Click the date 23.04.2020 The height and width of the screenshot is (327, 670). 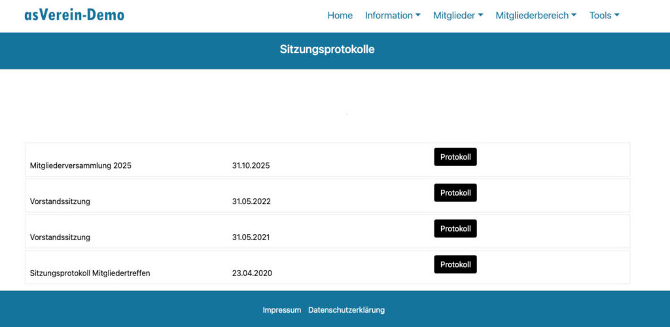pyautogui.click(x=252, y=273)
